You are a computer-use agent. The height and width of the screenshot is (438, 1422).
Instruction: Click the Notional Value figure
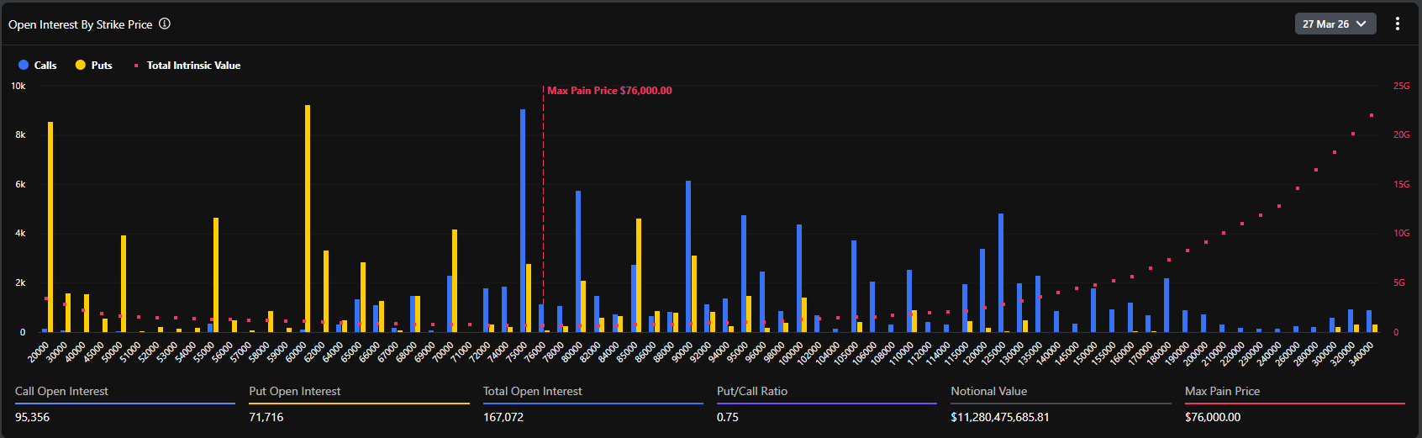(1000, 417)
